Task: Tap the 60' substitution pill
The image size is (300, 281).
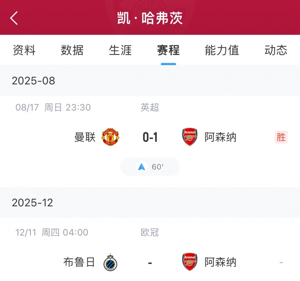Action: 150,167
